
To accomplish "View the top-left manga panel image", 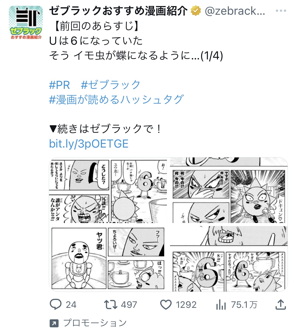I will tap(108, 190).
